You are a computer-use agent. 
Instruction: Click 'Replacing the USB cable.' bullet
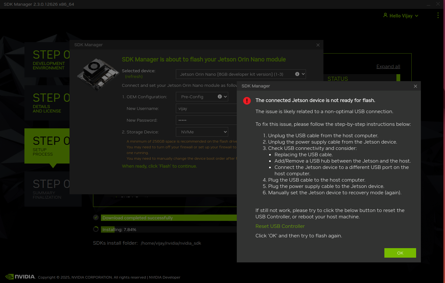tap(303, 155)
